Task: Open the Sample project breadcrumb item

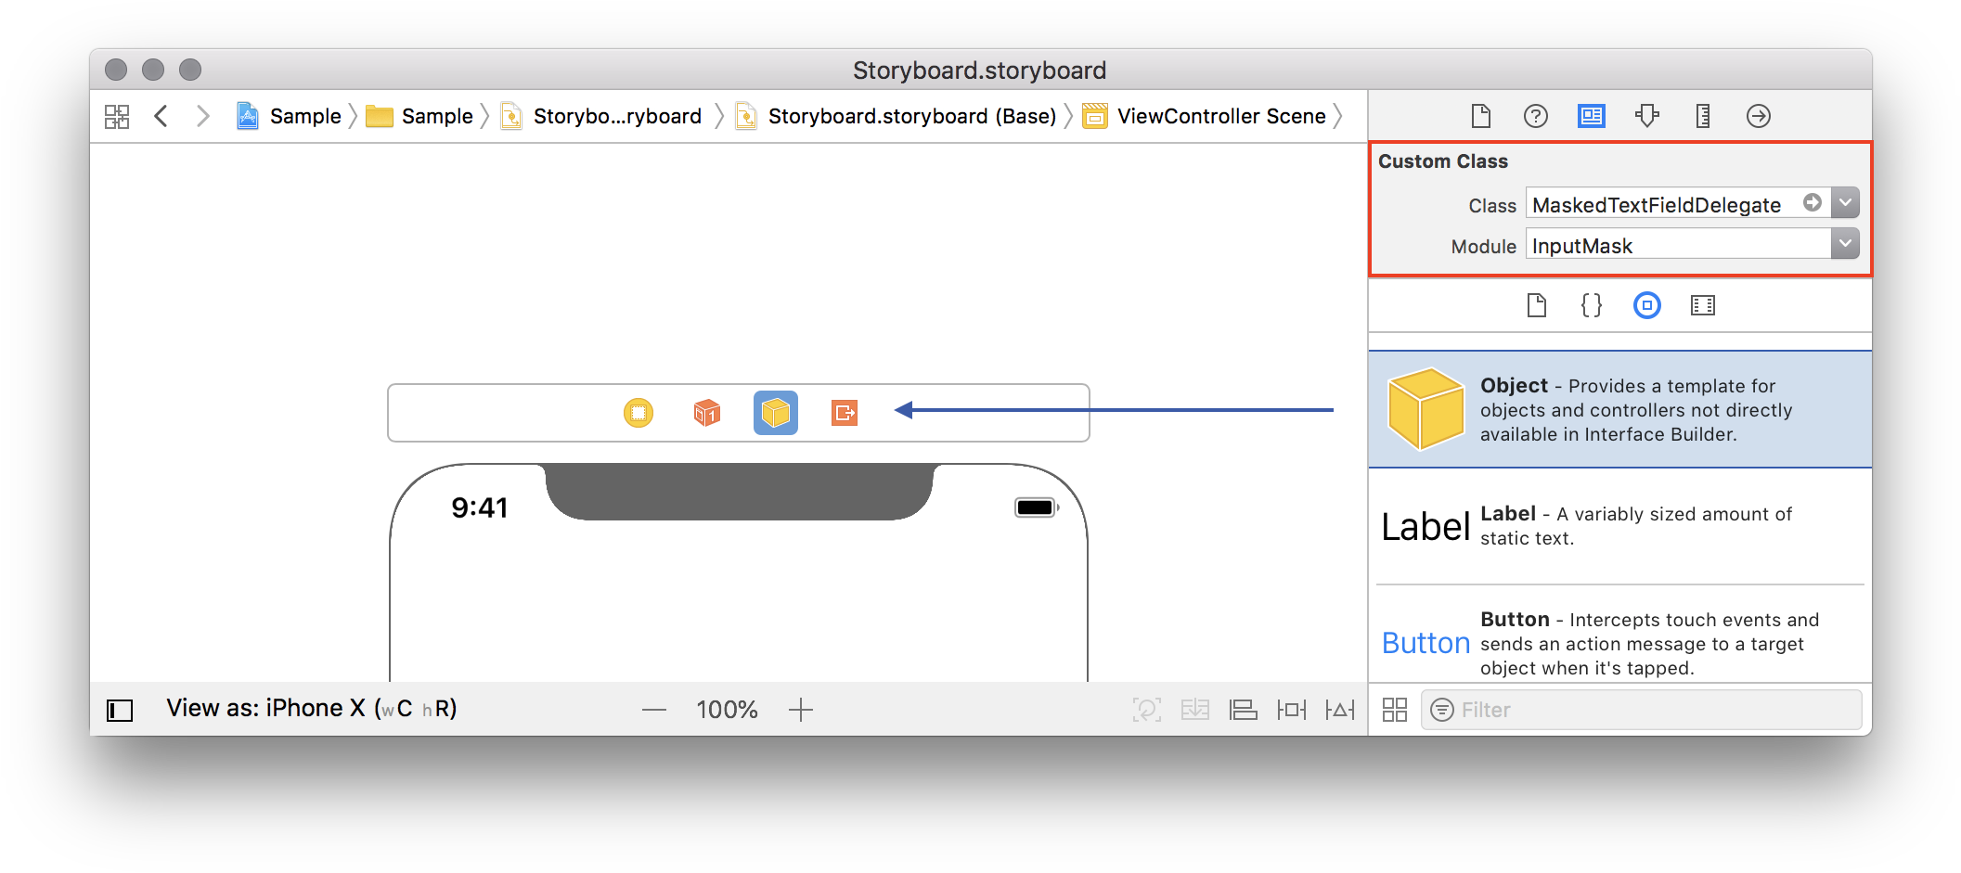Action: click(x=305, y=116)
